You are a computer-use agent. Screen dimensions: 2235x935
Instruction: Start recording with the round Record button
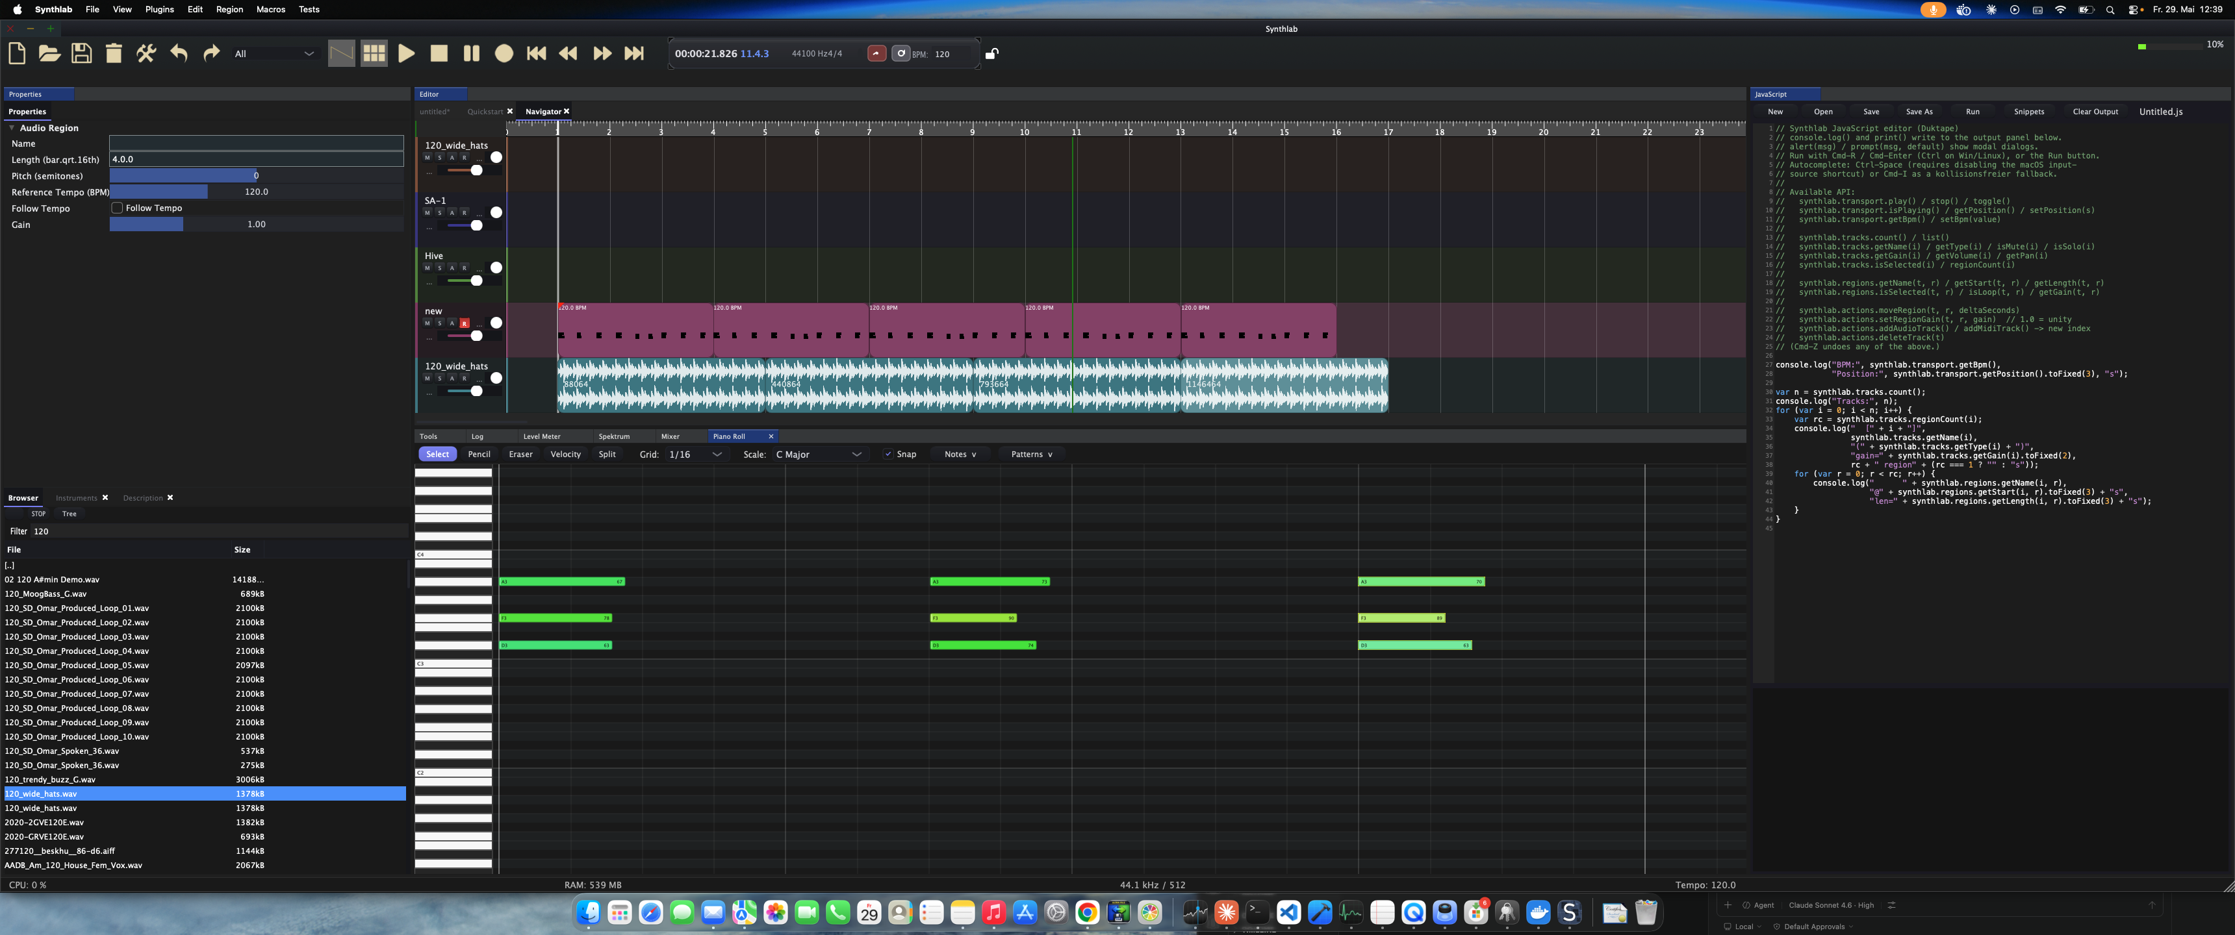[x=504, y=54]
